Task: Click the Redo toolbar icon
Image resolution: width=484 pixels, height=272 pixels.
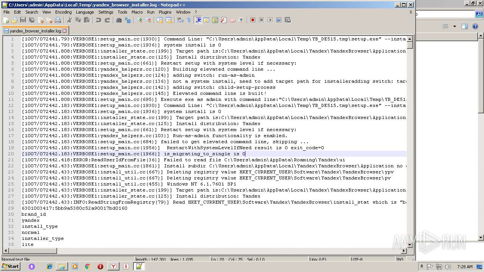Action: point(107,20)
